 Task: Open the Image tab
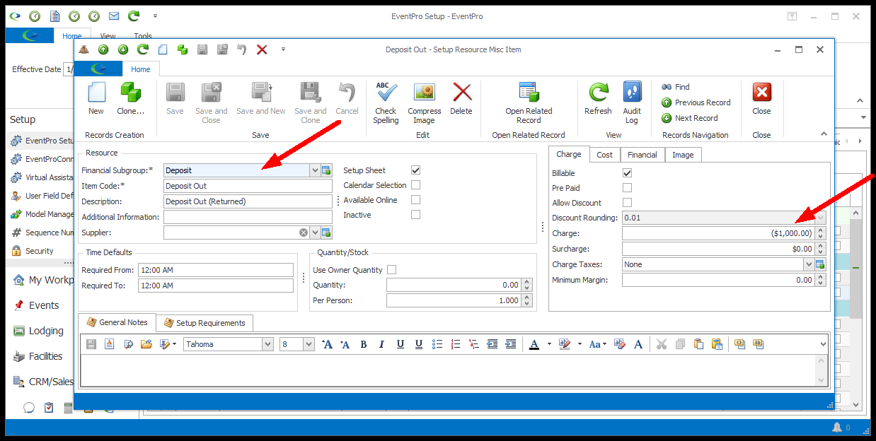pos(683,155)
